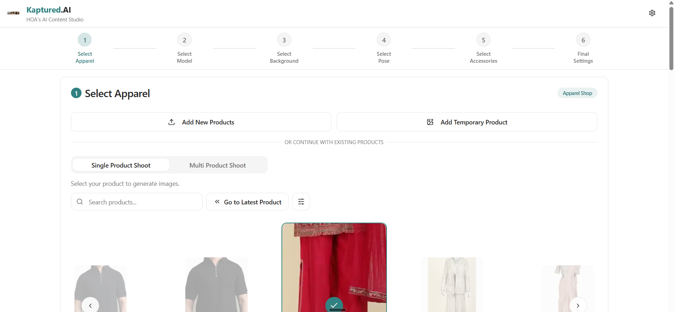Open the product filter options icon

coord(301,202)
